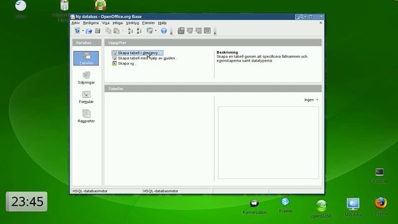
Task: Click the Beskrivning heading text
Action: click(x=227, y=52)
